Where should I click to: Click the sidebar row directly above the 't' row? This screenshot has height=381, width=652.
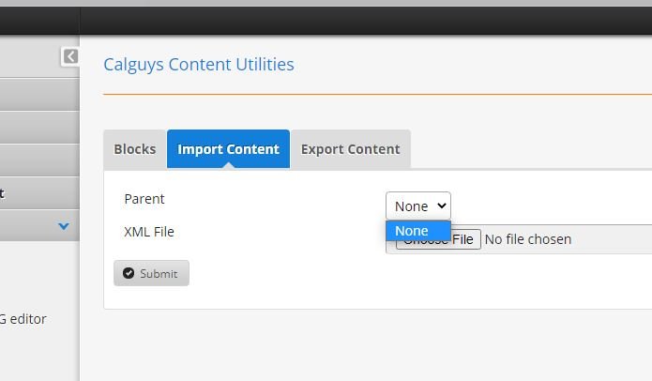(x=38, y=160)
